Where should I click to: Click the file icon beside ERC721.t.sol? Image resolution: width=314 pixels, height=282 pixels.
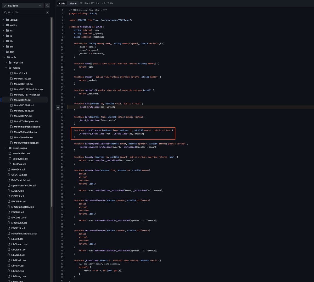click(x=8, y=228)
